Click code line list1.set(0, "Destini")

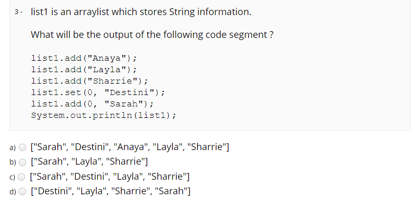coord(98,92)
